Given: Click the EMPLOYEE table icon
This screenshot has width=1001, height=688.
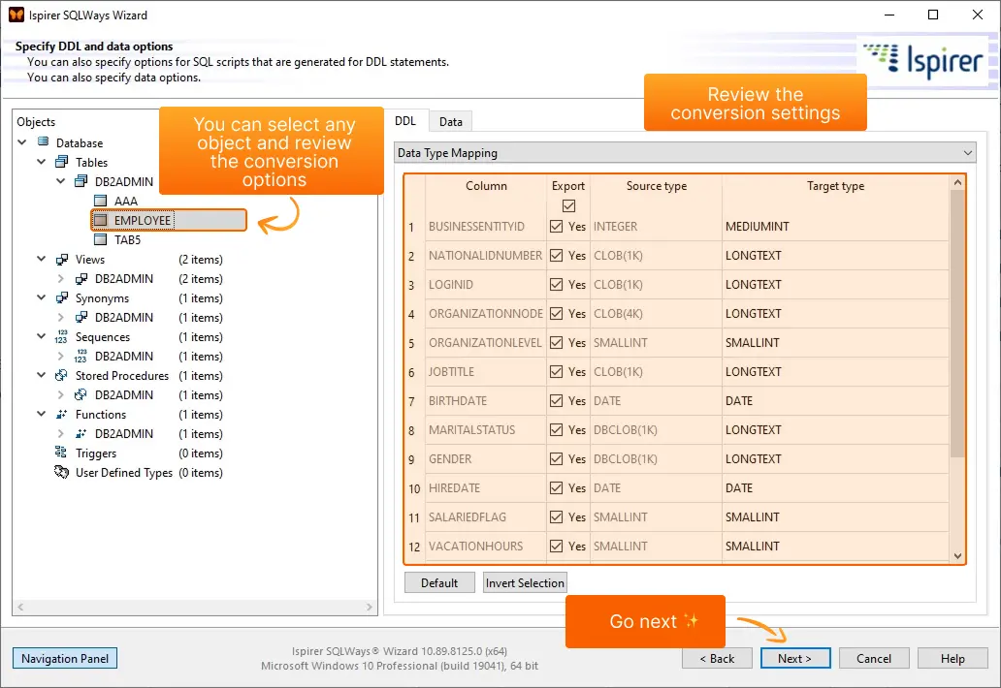Looking at the screenshot, I should pos(100,220).
